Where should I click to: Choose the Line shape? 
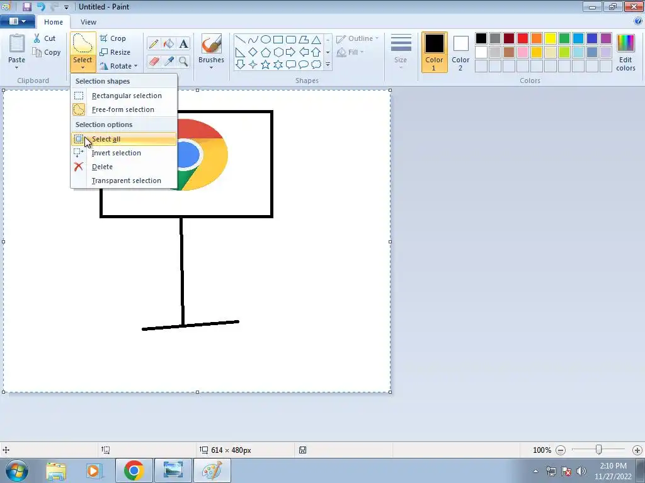pyautogui.click(x=241, y=40)
